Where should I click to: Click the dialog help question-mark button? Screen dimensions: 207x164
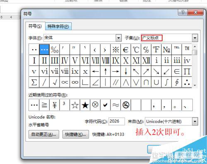point(183,12)
